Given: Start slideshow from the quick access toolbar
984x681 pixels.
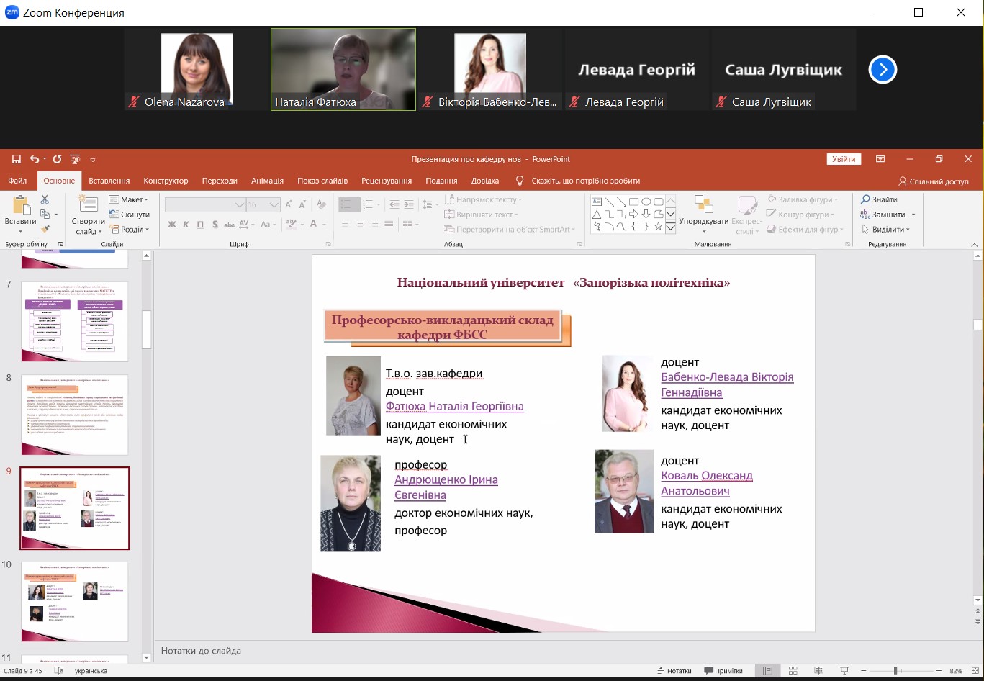Looking at the screenshot, I should 75,159.
